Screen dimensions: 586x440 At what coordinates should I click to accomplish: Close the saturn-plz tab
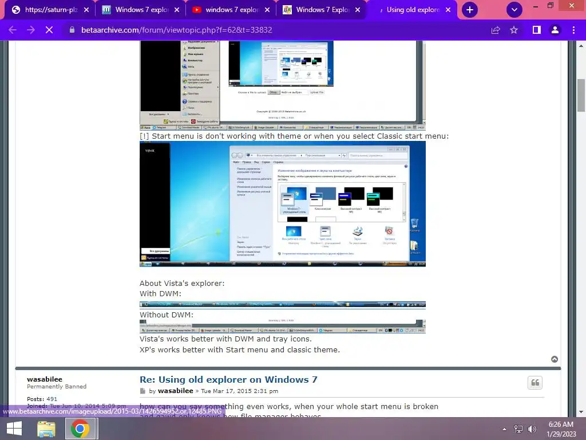pyautogui.click(x=86, y=10)
